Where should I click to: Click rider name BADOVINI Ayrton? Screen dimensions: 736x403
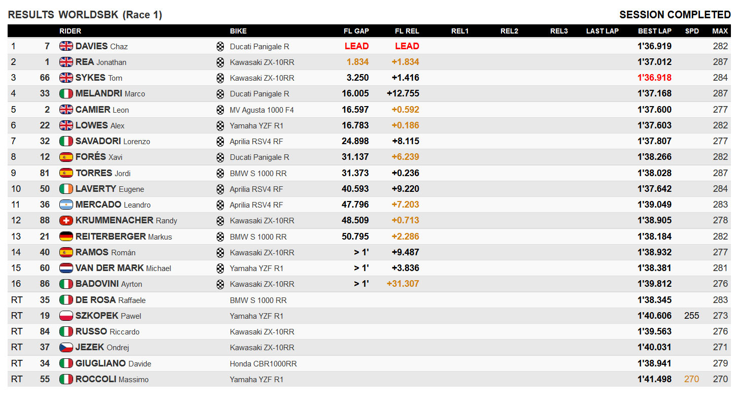click(x=109, y=284)
